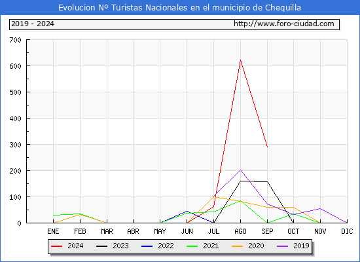Click the 100 value on the vertical axis

coord(16,197)
